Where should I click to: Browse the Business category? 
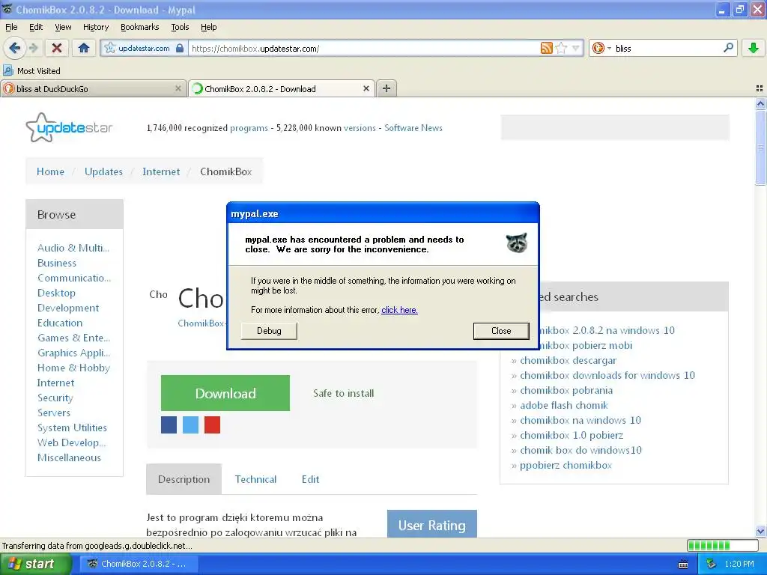click(57, 263)
